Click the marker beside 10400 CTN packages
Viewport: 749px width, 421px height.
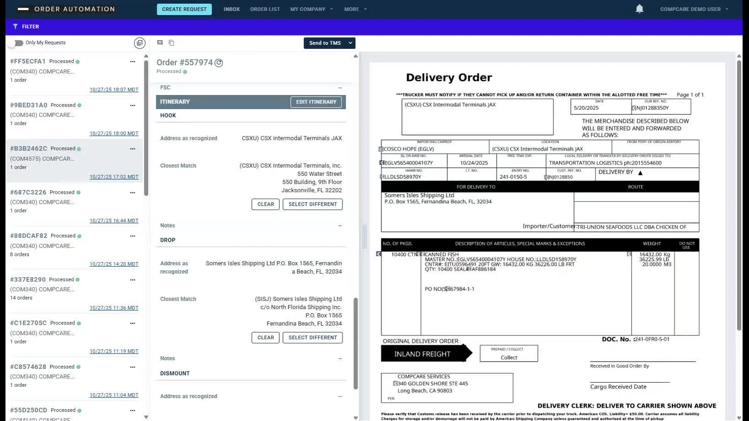(379, 254)
